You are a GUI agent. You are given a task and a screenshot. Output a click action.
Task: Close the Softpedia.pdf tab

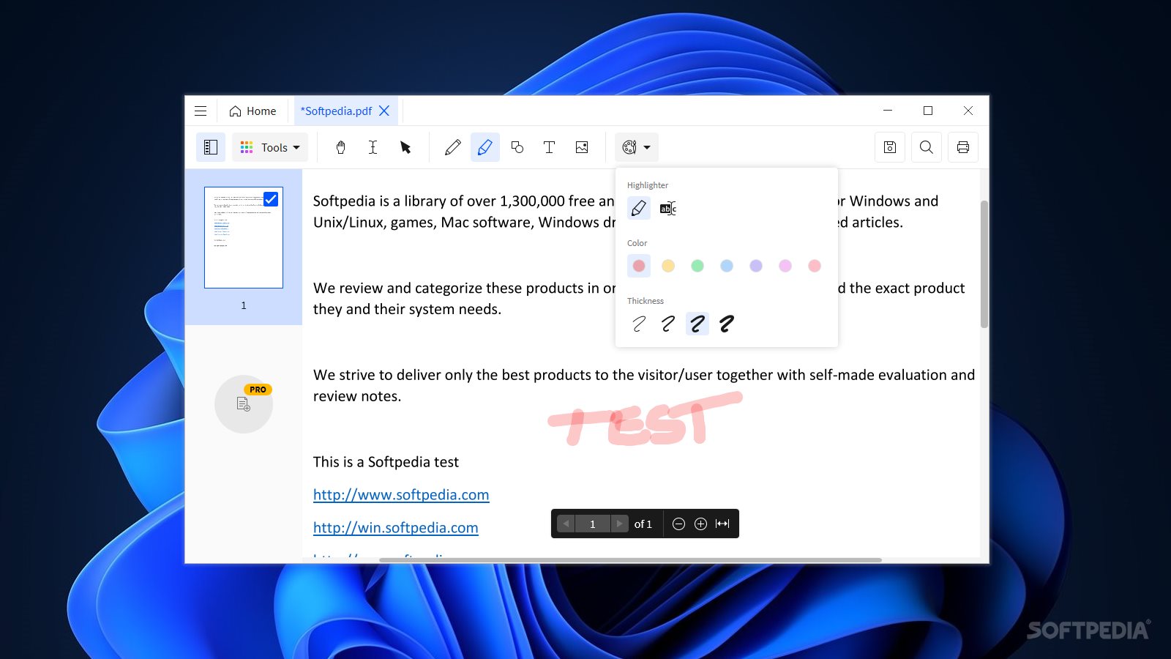(x=384, y=111)
